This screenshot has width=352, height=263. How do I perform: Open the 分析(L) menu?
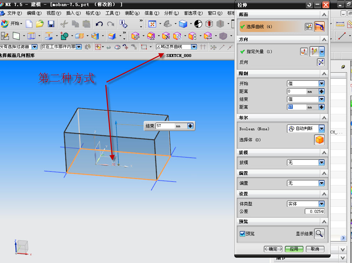(172, 13)
